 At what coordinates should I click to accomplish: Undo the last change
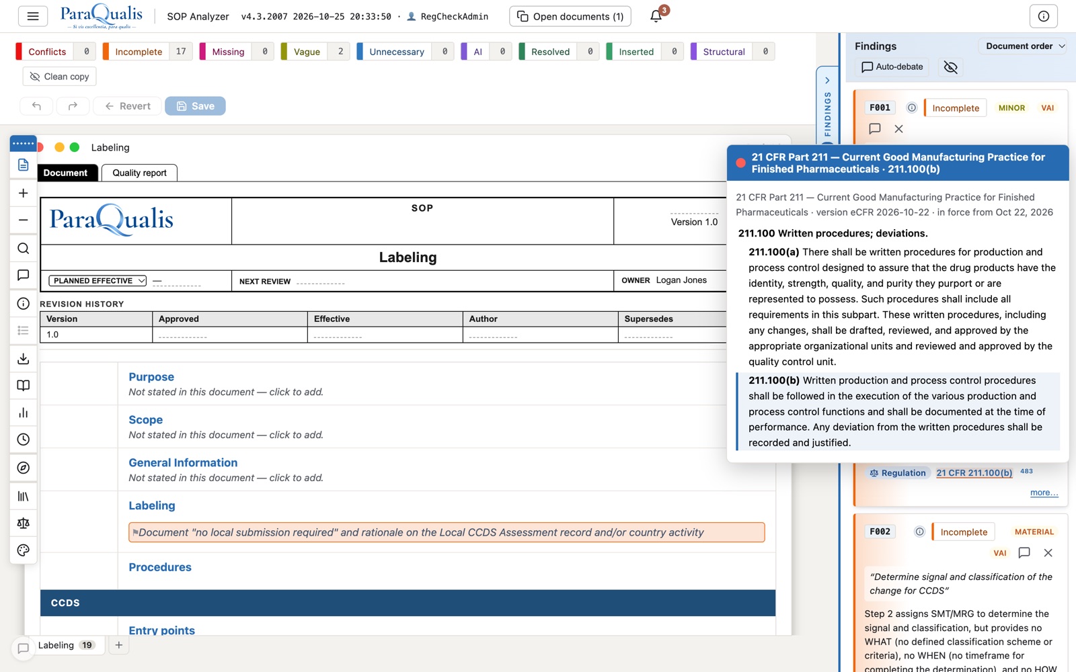coord(36,106)
